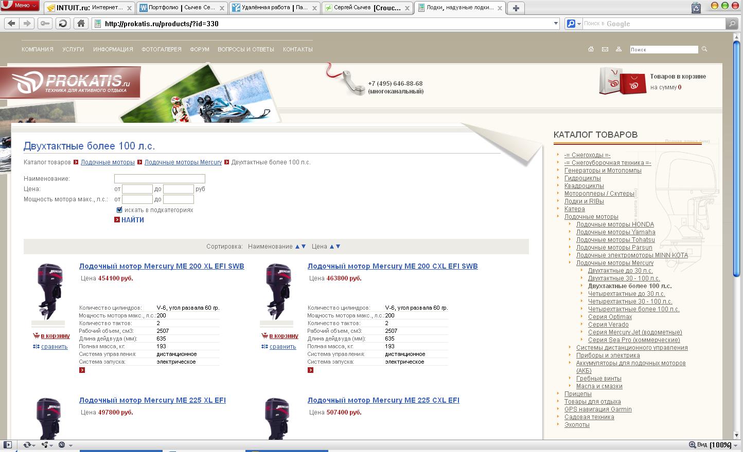Open Лодочные моторы HONDA in catalog
743x452 pixels.
(615, 224)
